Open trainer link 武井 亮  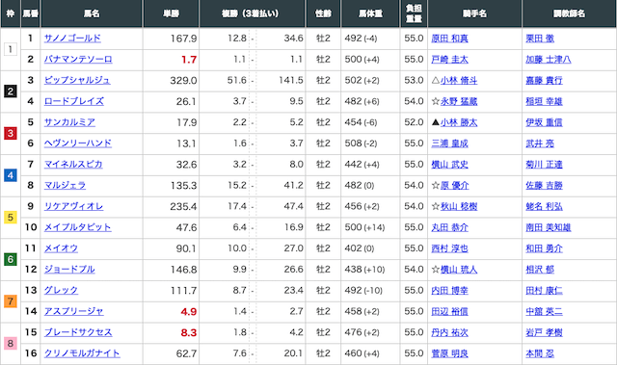click(540, 143)
